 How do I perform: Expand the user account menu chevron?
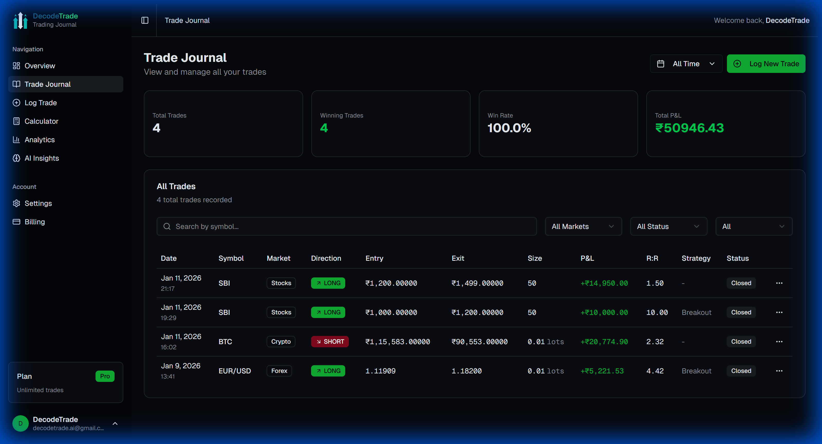pos(115,424)
